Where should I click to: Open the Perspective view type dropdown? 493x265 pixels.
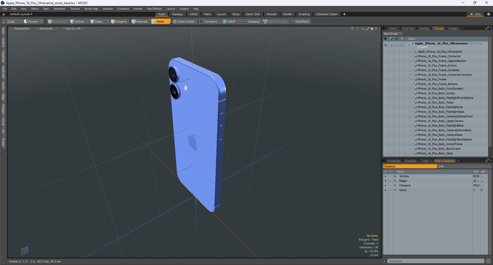click(x=22, y=29)
